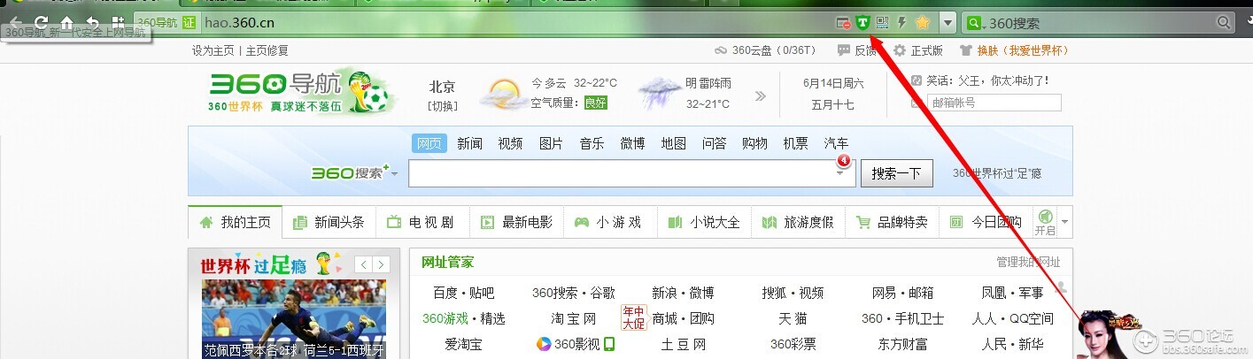Switch city with the 切换 link
The image size is (1253, 359).
point(443,106)
